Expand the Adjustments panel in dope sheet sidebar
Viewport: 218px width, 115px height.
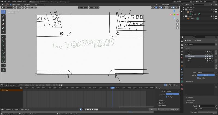click(162, 106)
